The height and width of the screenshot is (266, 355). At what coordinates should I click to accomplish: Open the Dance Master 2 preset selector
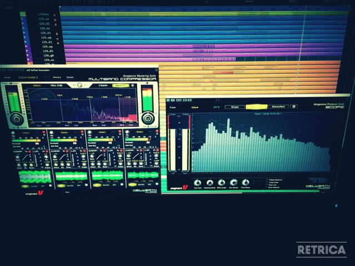click(28, 77)
